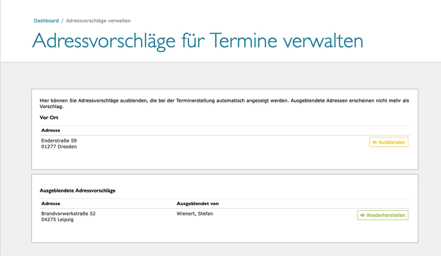The image size is (441, 256).
Task: Click the eye icon on Wiederherstellen
Action: 362,215
